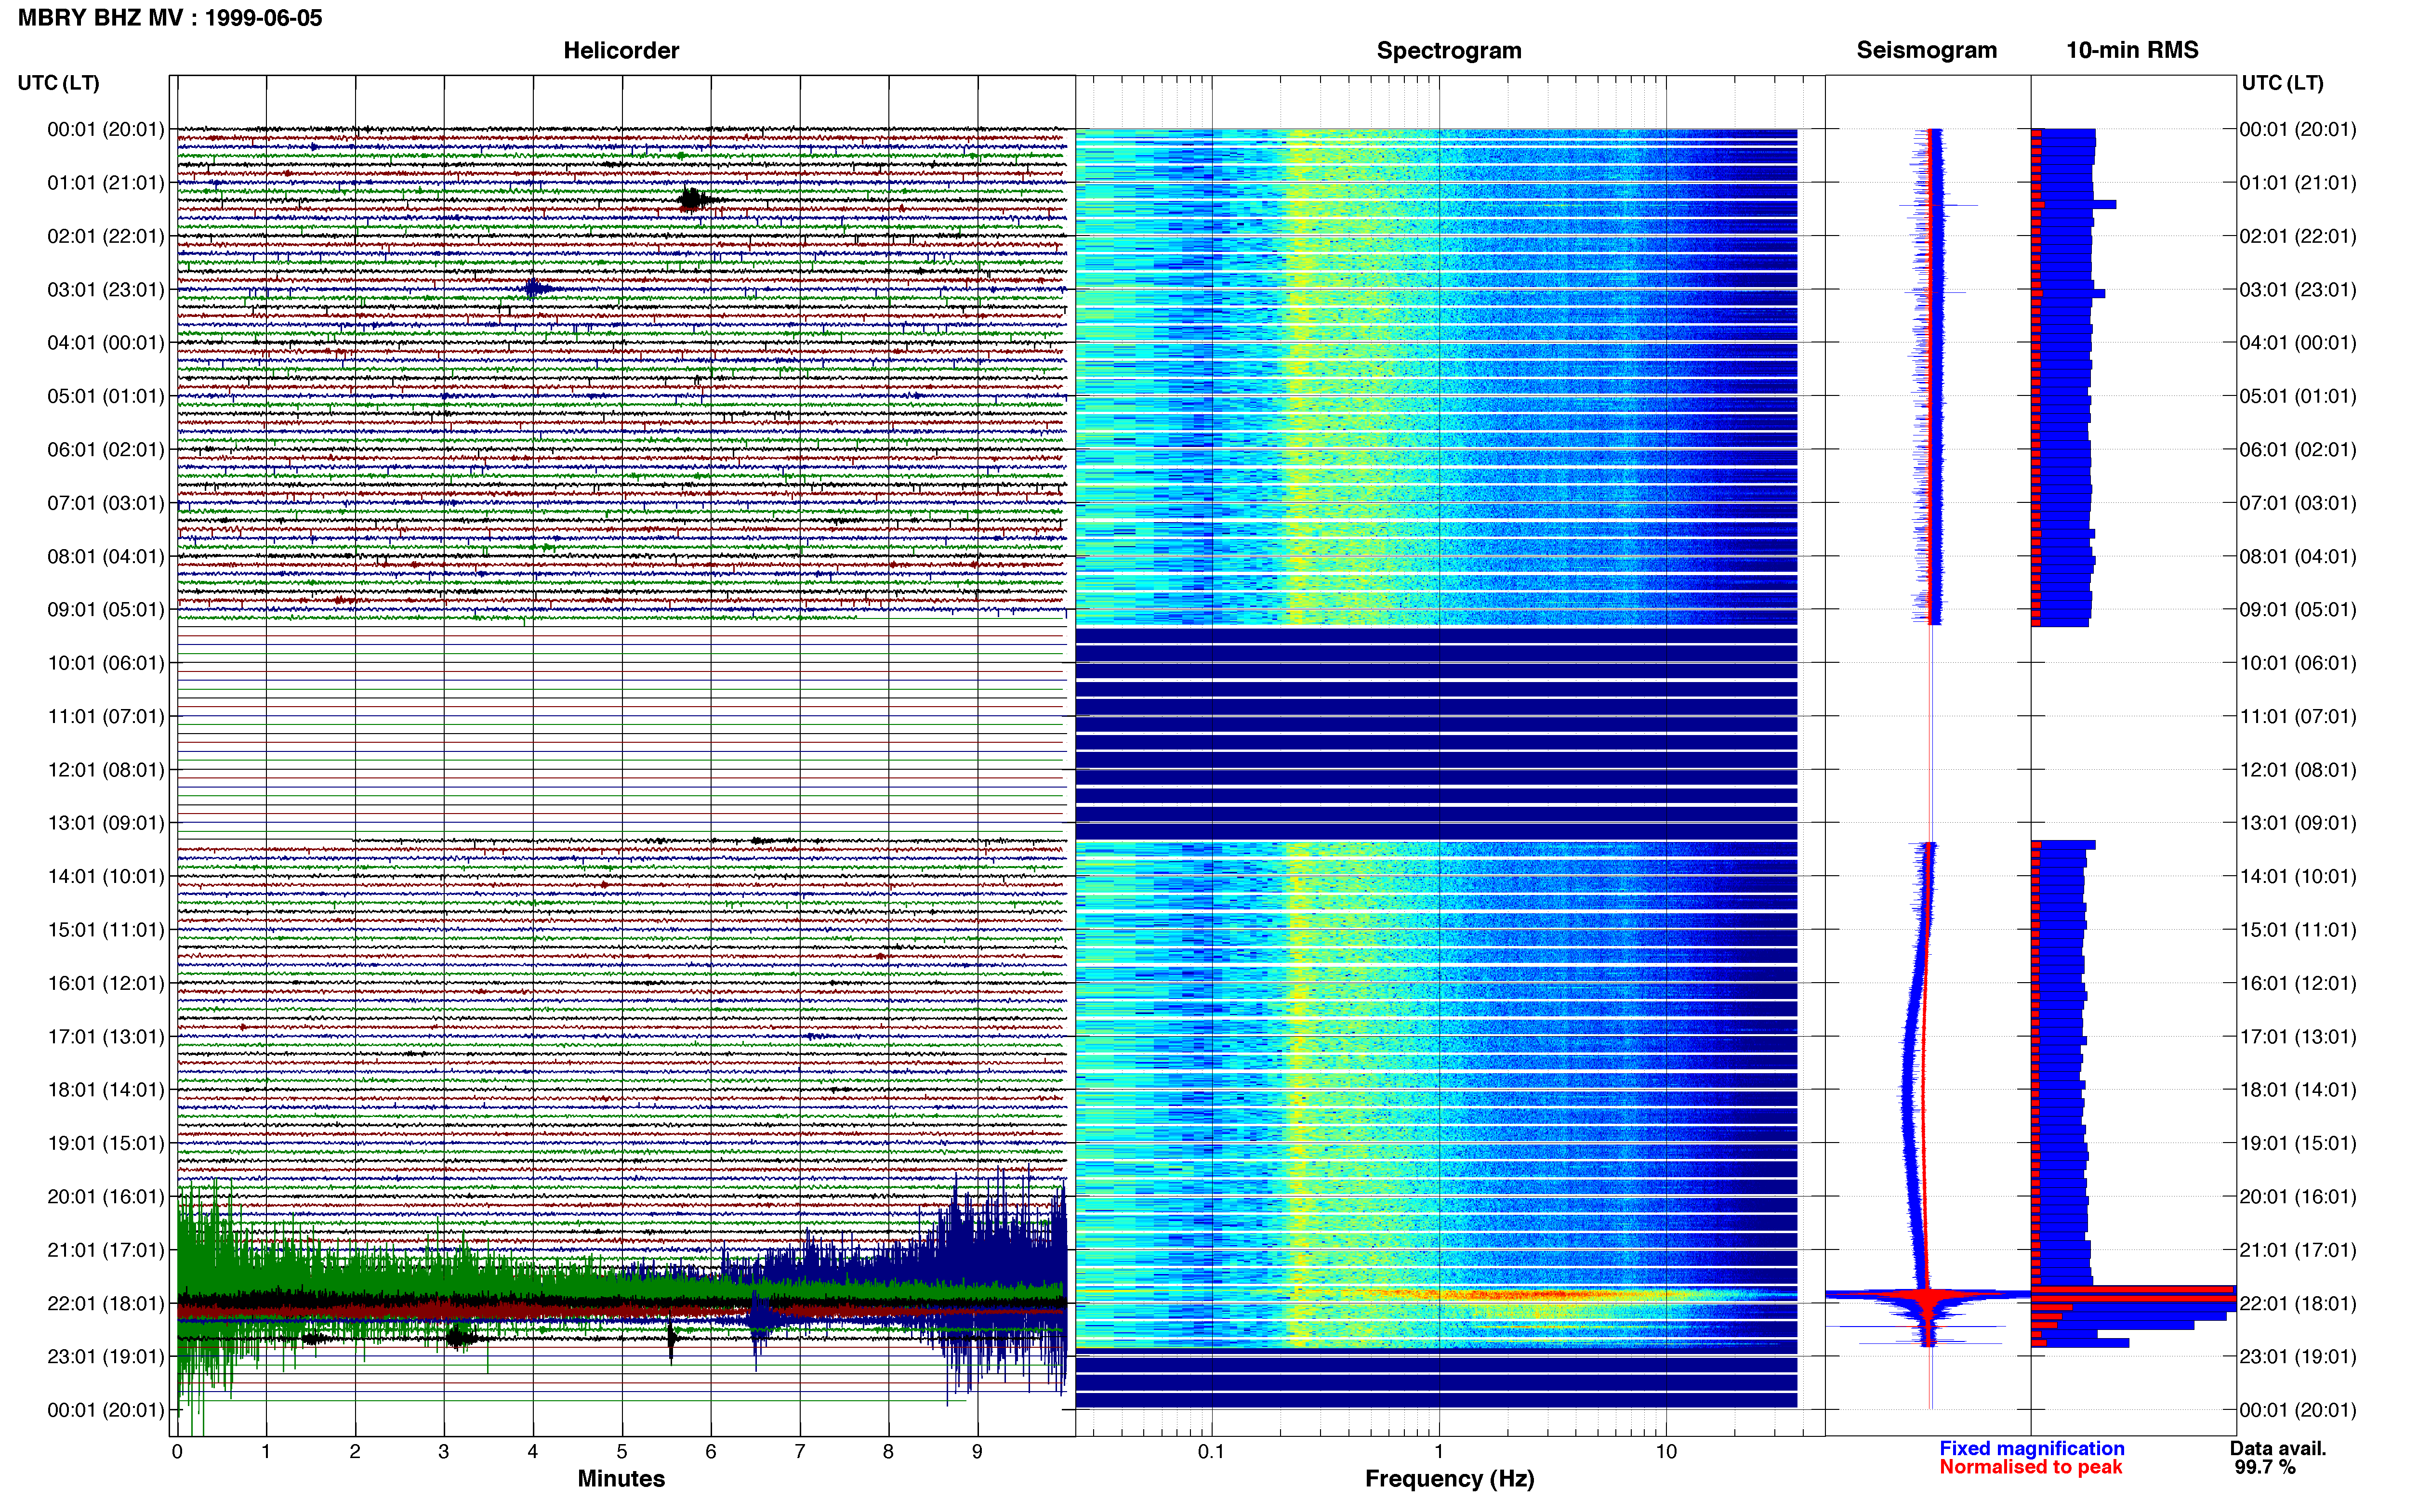Image resolution: width=2418 pixels, height=1512 pixels.
Task: Click right time label 15:01 (11:01)
Action: [x=2298, y=930]
